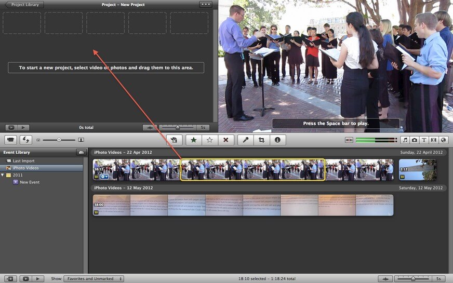The width and height of the screenshot is (453, 283).
Task: Open the voiceover microphone tool
Action: [x=246, y=140]
